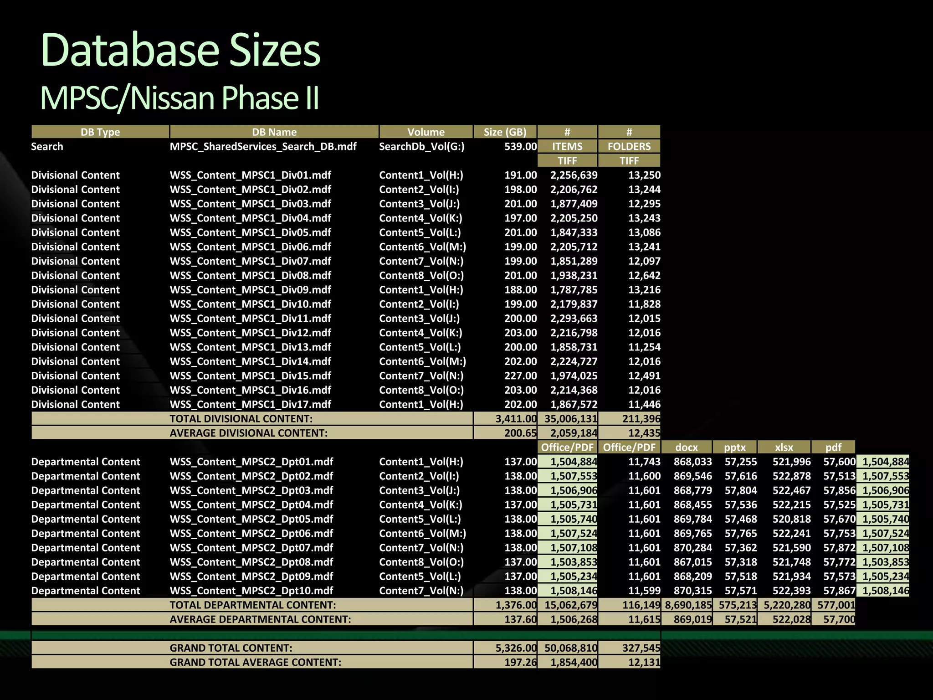Click 'AVERAGE DEPARTMENTAL CONTENT:' row label
Image resolution: width=933 pixels, height=700 pixels.
click(x=261, y=619)
